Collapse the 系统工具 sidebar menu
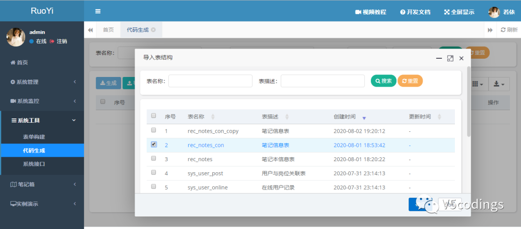521x229 pixels. tap(42, 120)
